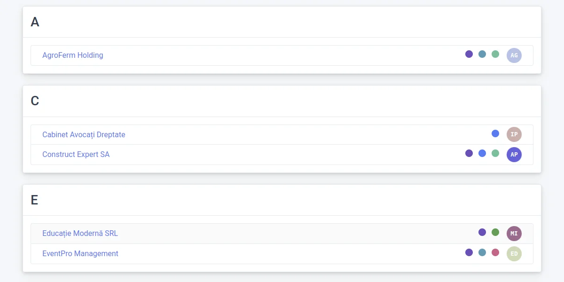
Task: Select the letter A section header
Action: click(34, 22)
